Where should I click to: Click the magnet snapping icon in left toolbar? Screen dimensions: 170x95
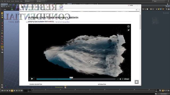coord(2,44)
